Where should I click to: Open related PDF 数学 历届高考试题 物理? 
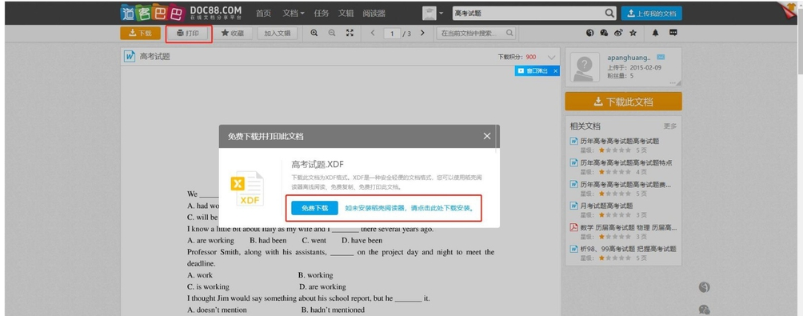[x=629, y=227]
